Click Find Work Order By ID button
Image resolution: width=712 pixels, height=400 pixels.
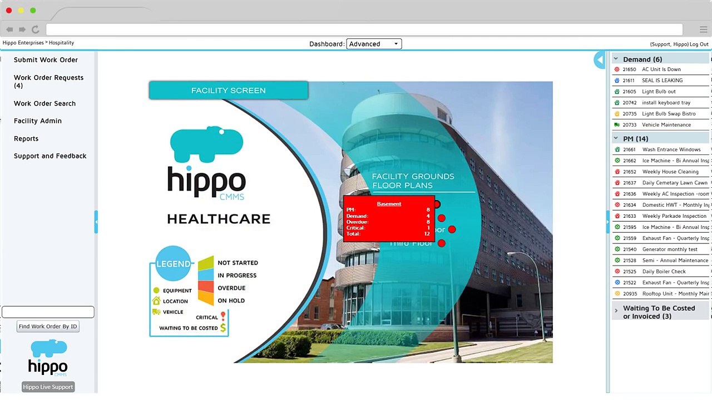pos(48,327)
